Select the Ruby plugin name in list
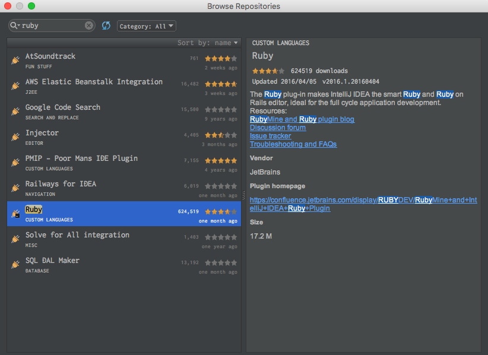Viewport: 488px width, 355px height. pyautogui.click(x=34, y=210)
